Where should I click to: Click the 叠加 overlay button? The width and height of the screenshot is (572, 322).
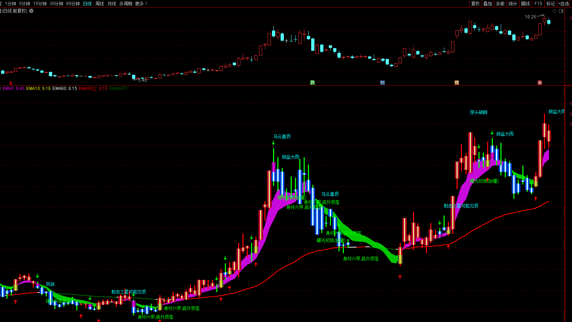(x=487, y=4)
